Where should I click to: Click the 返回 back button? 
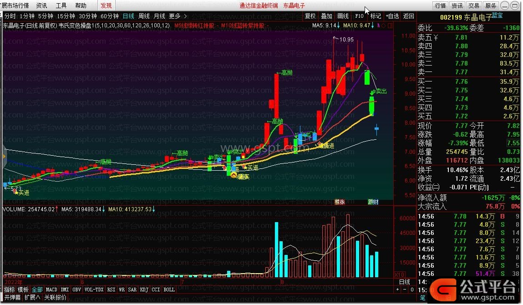coord(409,16)
